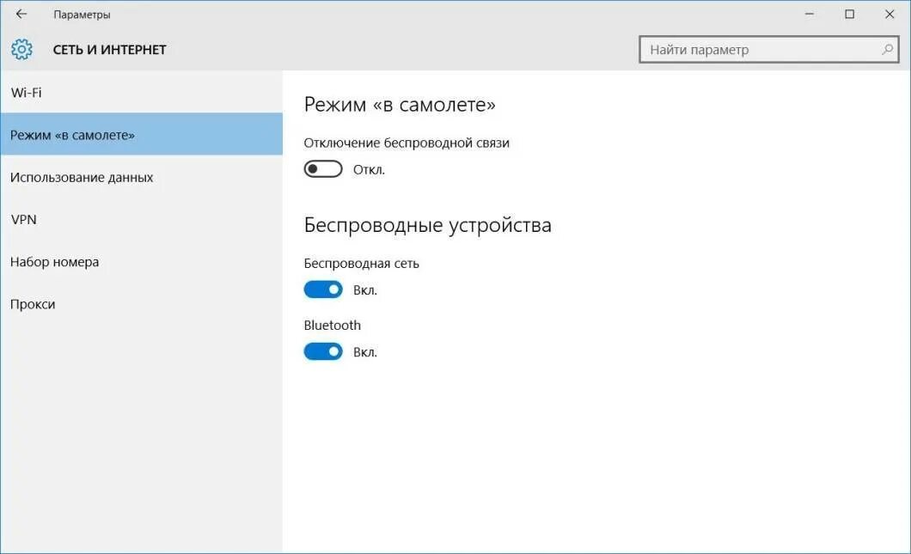Viewport: 911px width, 554px height.
Task: Open the Wi-Fi section
Action: pyautogui.click(x=141, y=93)
